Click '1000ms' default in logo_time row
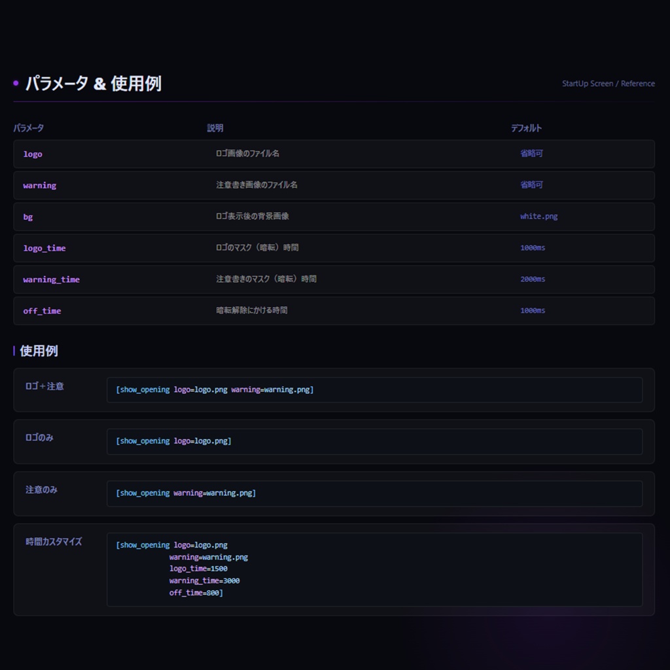670x670 pixels. (x=533, y=248)
